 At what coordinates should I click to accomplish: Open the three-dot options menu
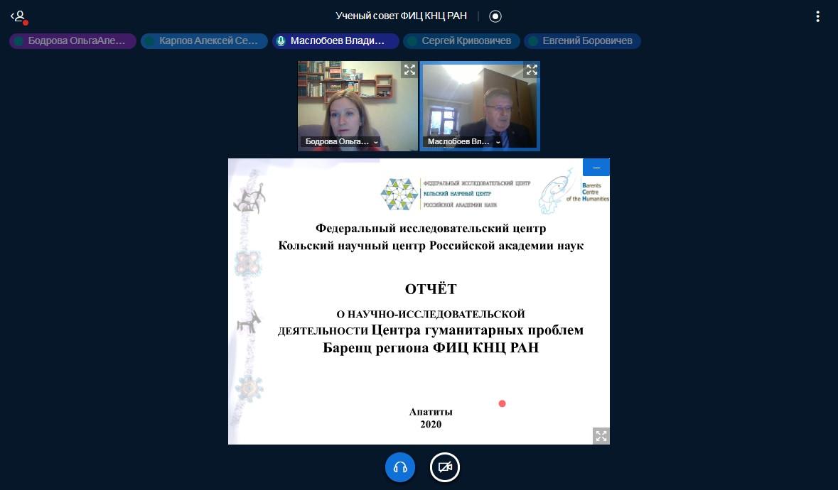coord(817,16)
